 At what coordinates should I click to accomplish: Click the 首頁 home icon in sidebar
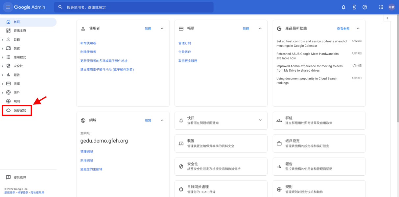tap(9, 22)
